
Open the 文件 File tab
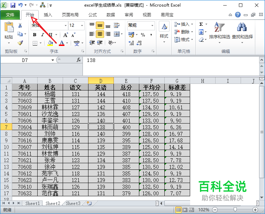(10, 15)
